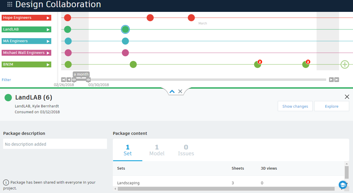Open the learning help chat icon
The image size is (353, 193).
coord(343,185)
